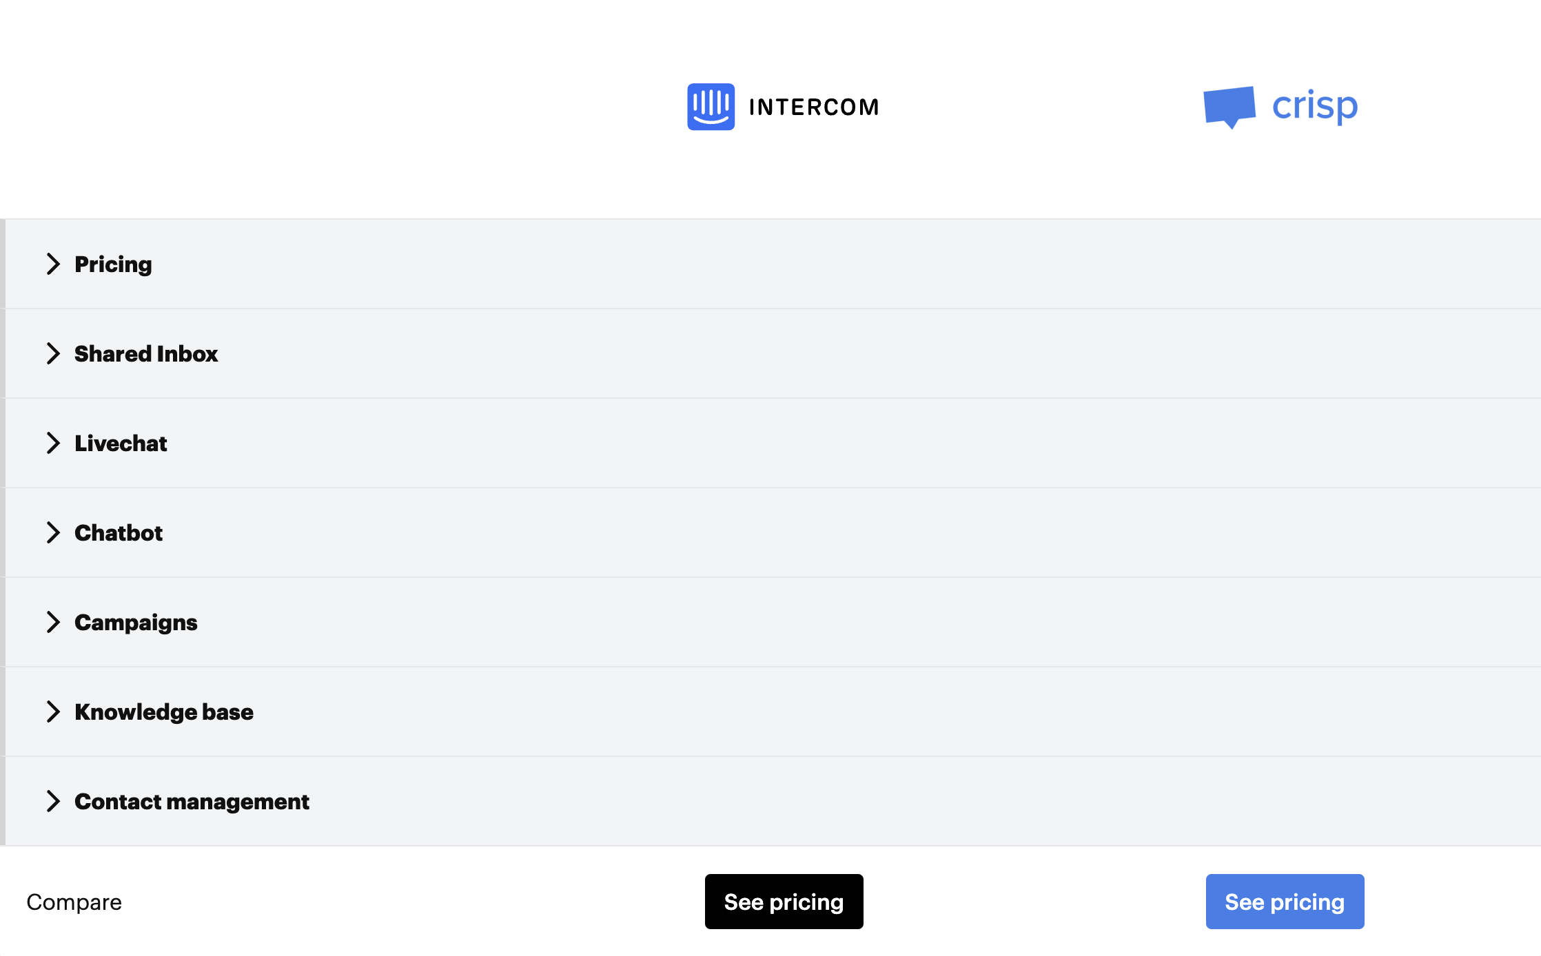This screenshot has height=956, width=1541.
Task: Click the Intercom logo icon
Action: [711, 107]
